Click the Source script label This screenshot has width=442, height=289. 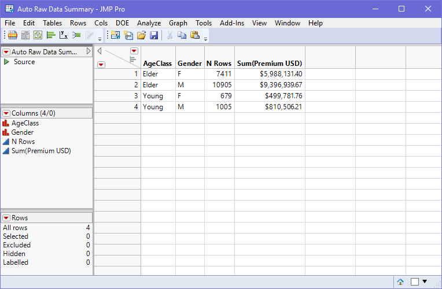pos(24,62)
